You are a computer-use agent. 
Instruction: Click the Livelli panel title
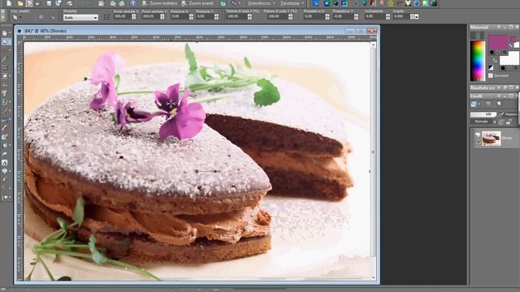pyautogui.click(x=476, y=96)
